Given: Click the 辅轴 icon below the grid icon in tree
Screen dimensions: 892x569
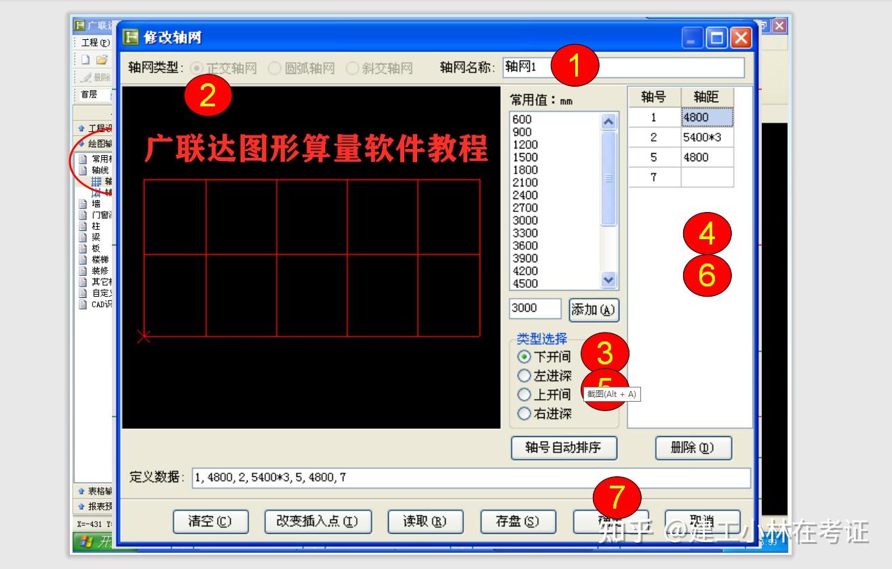Looking at the screenshot, I should (96, 193).
